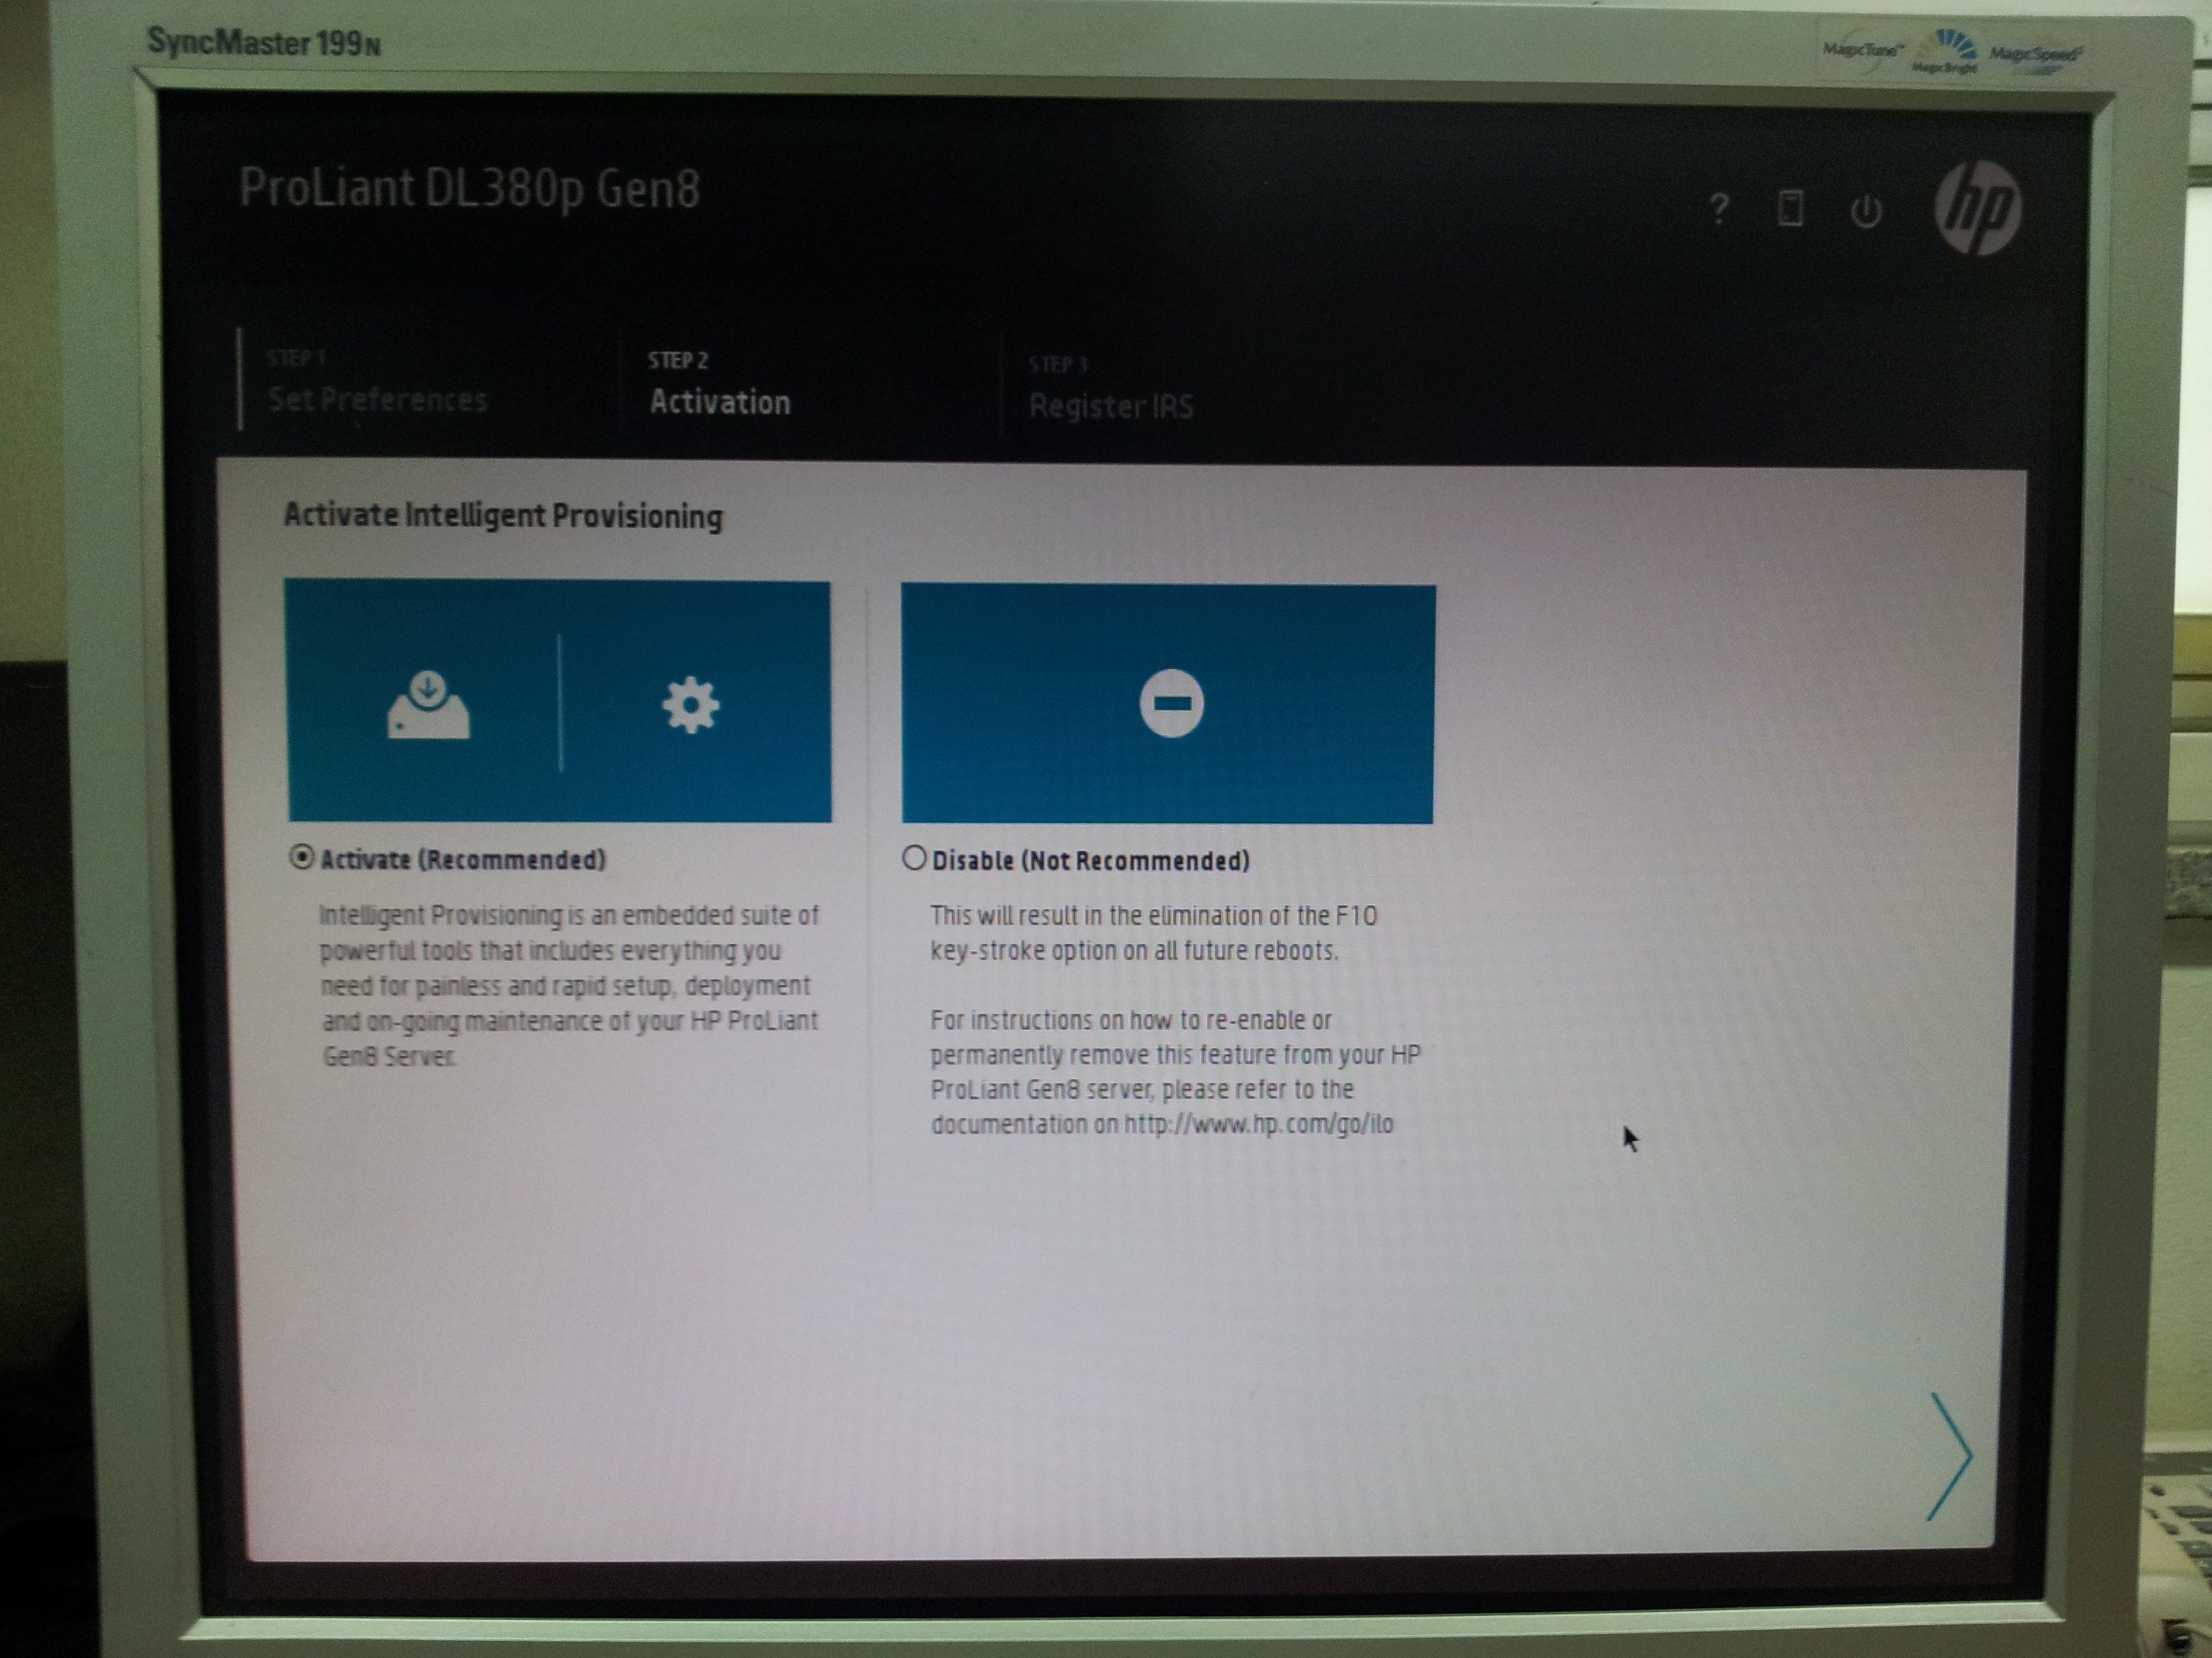Click the gear icon in Activate tile
The image size is (2212, 1658).
pyautogui.click(x=690, y=706)
